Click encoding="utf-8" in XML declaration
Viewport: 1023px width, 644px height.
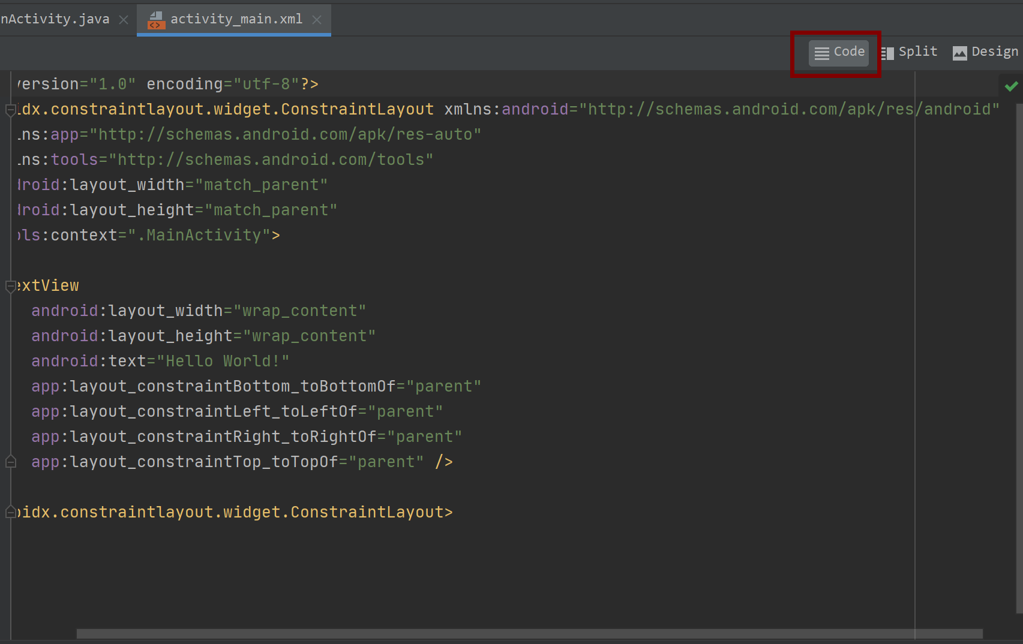point(223,84)
